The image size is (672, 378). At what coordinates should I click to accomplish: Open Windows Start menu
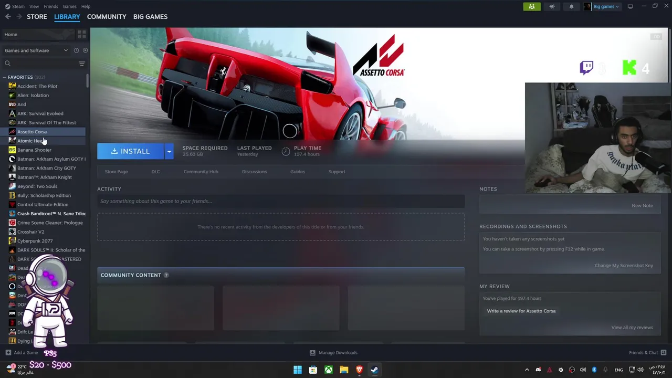click(298, 370)
